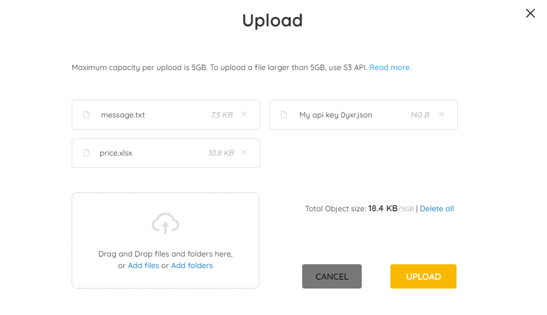Screen dimensions: 547x315
Task: Remove price.xlsx from the upload list
Action: [244, 152]
